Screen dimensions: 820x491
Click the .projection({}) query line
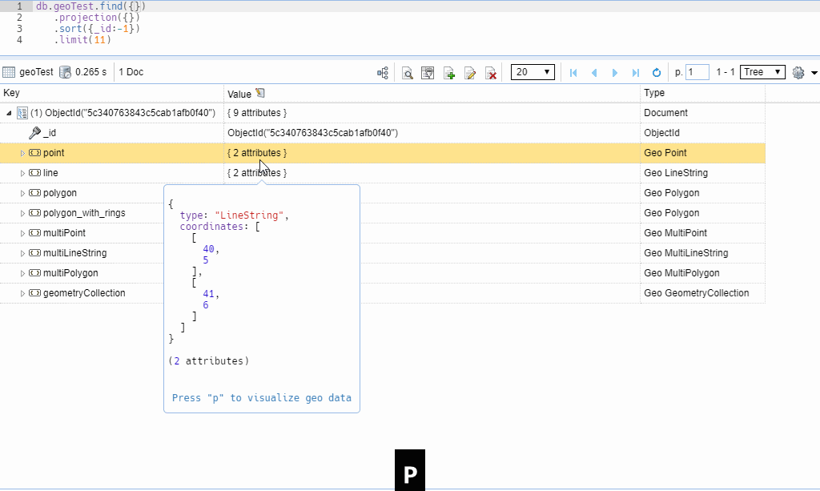pos(97,18)
